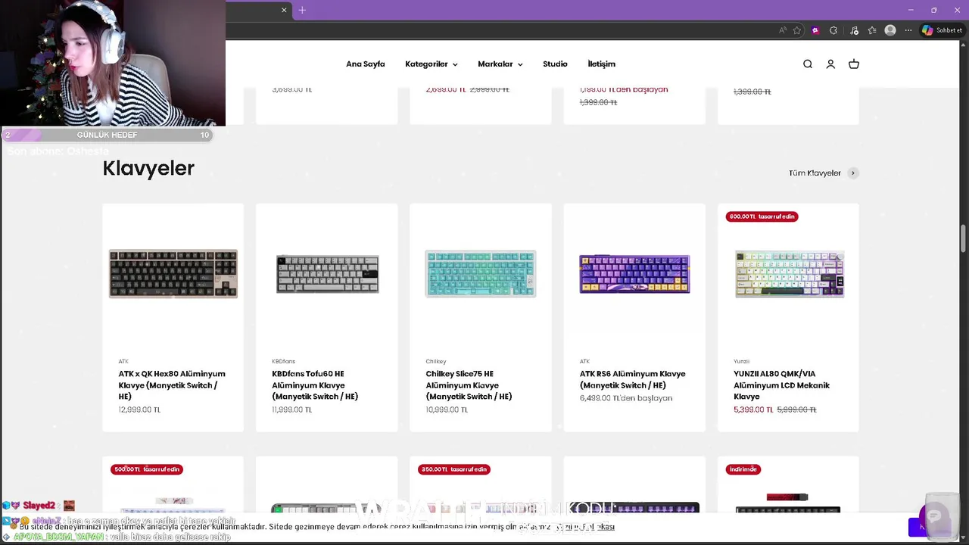Click the İndirimde badge
Viewport: 969px width, 545px height.
pyautogui.click(x=743, y=469)
